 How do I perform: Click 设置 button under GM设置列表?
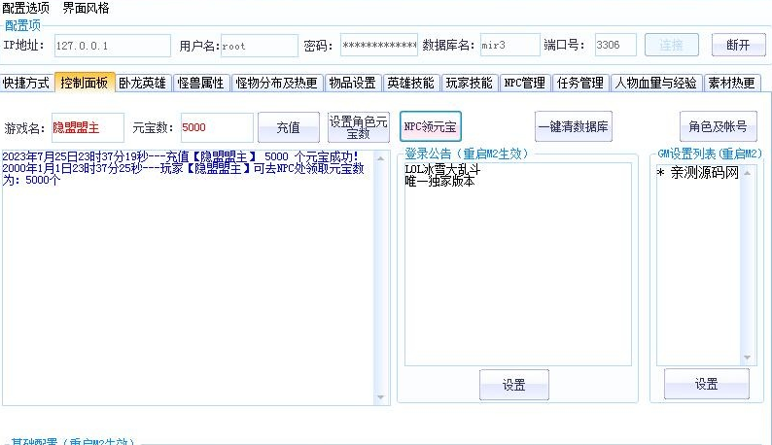(706, 385)
